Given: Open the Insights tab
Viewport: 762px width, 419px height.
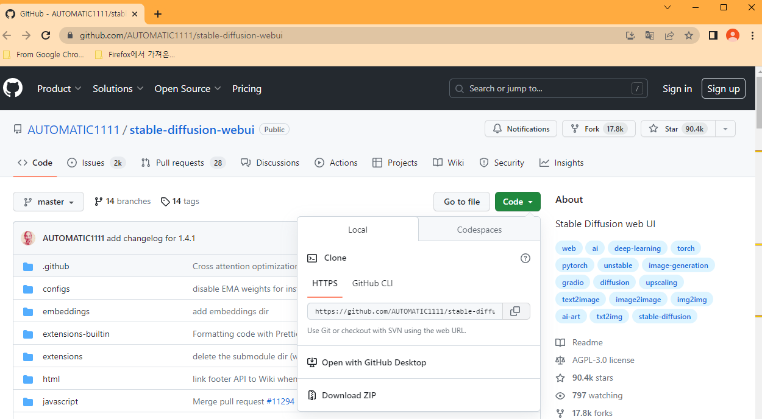Looking at the screenshot, I should [561, 163].
